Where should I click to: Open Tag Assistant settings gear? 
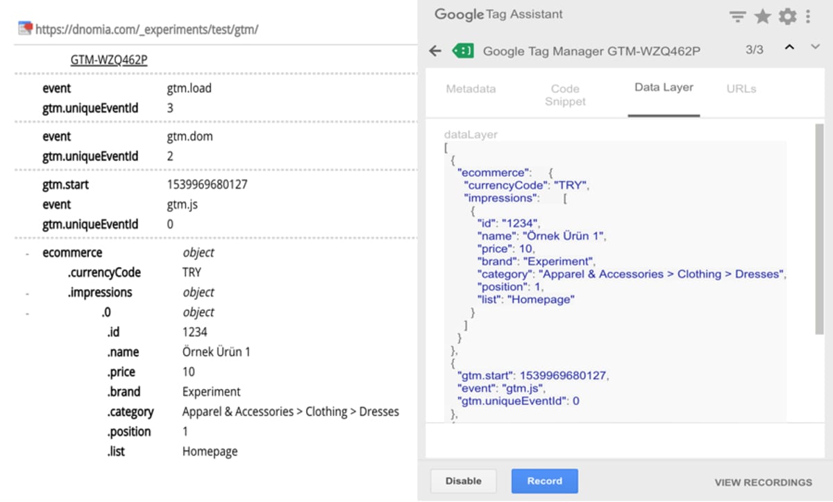click(787, 16)
